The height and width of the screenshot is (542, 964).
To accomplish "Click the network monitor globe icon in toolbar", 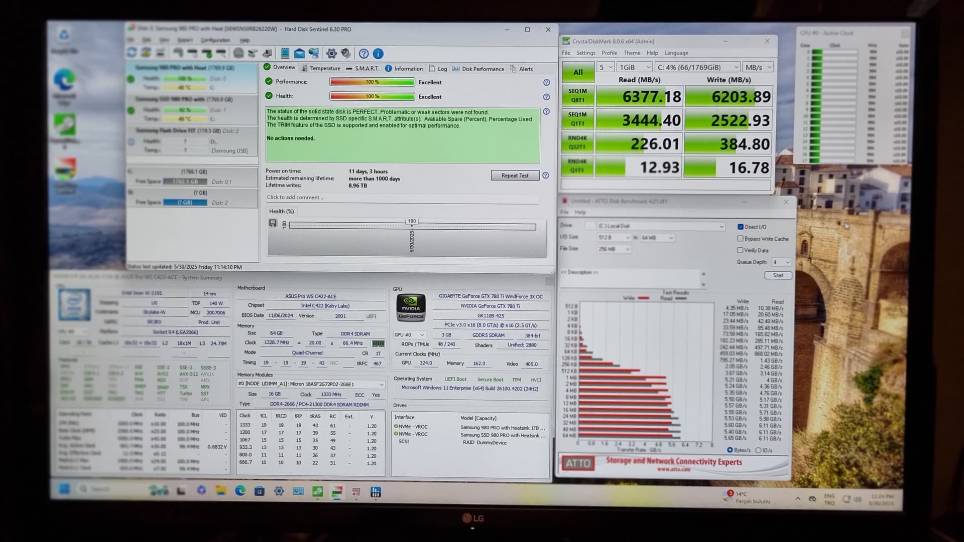I will pos(314,53).
